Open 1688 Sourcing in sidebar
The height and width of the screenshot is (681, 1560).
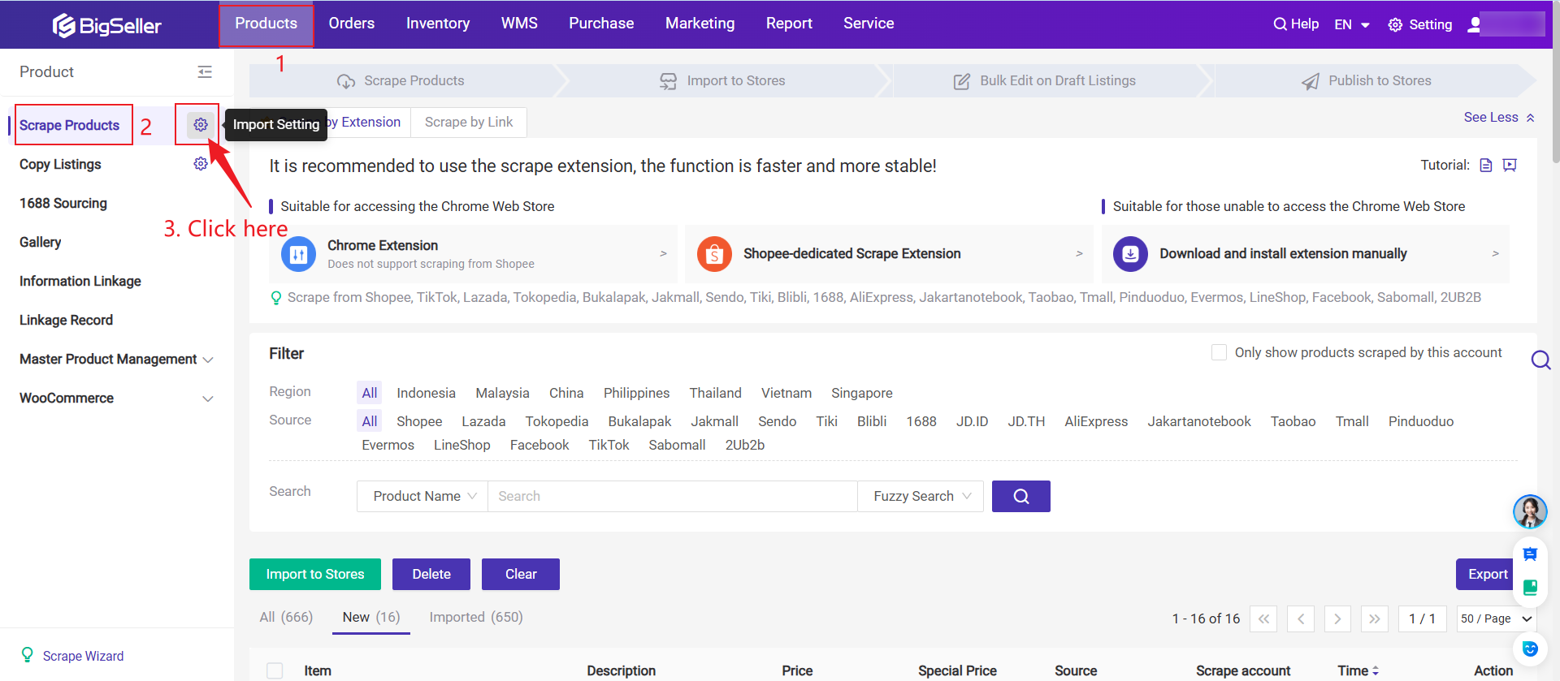(63, 203)
